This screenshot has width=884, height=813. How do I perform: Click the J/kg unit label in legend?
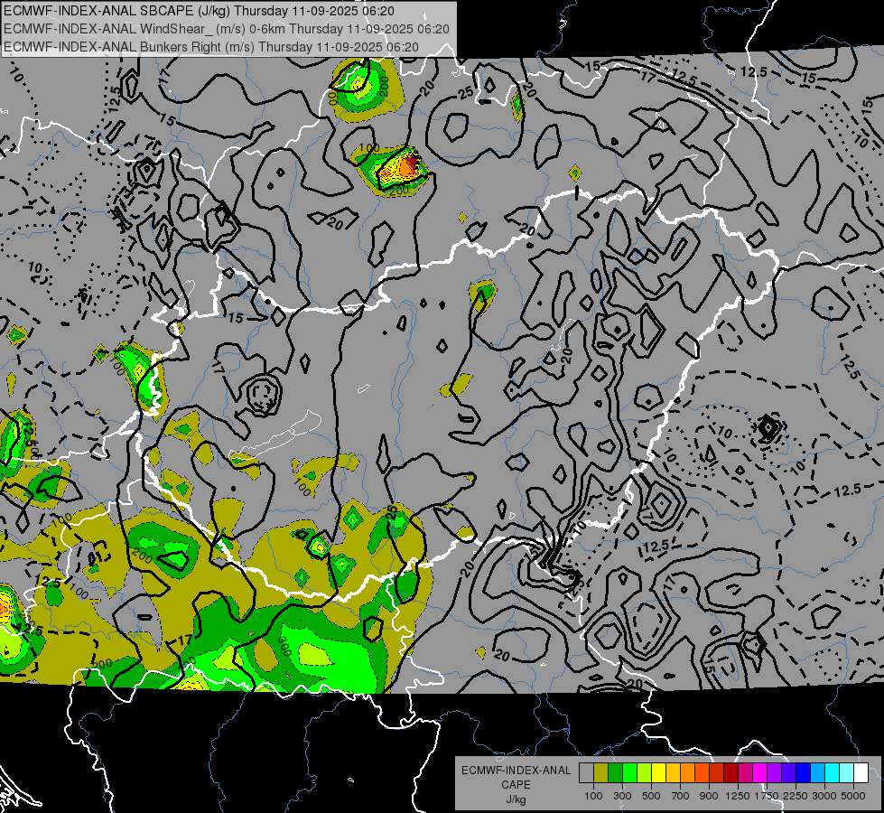pyautogui.click(x=516, y=799)
